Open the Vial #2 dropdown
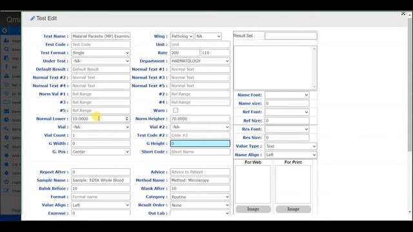The width and height of the screenshot is (413, 232). point(200,127)
